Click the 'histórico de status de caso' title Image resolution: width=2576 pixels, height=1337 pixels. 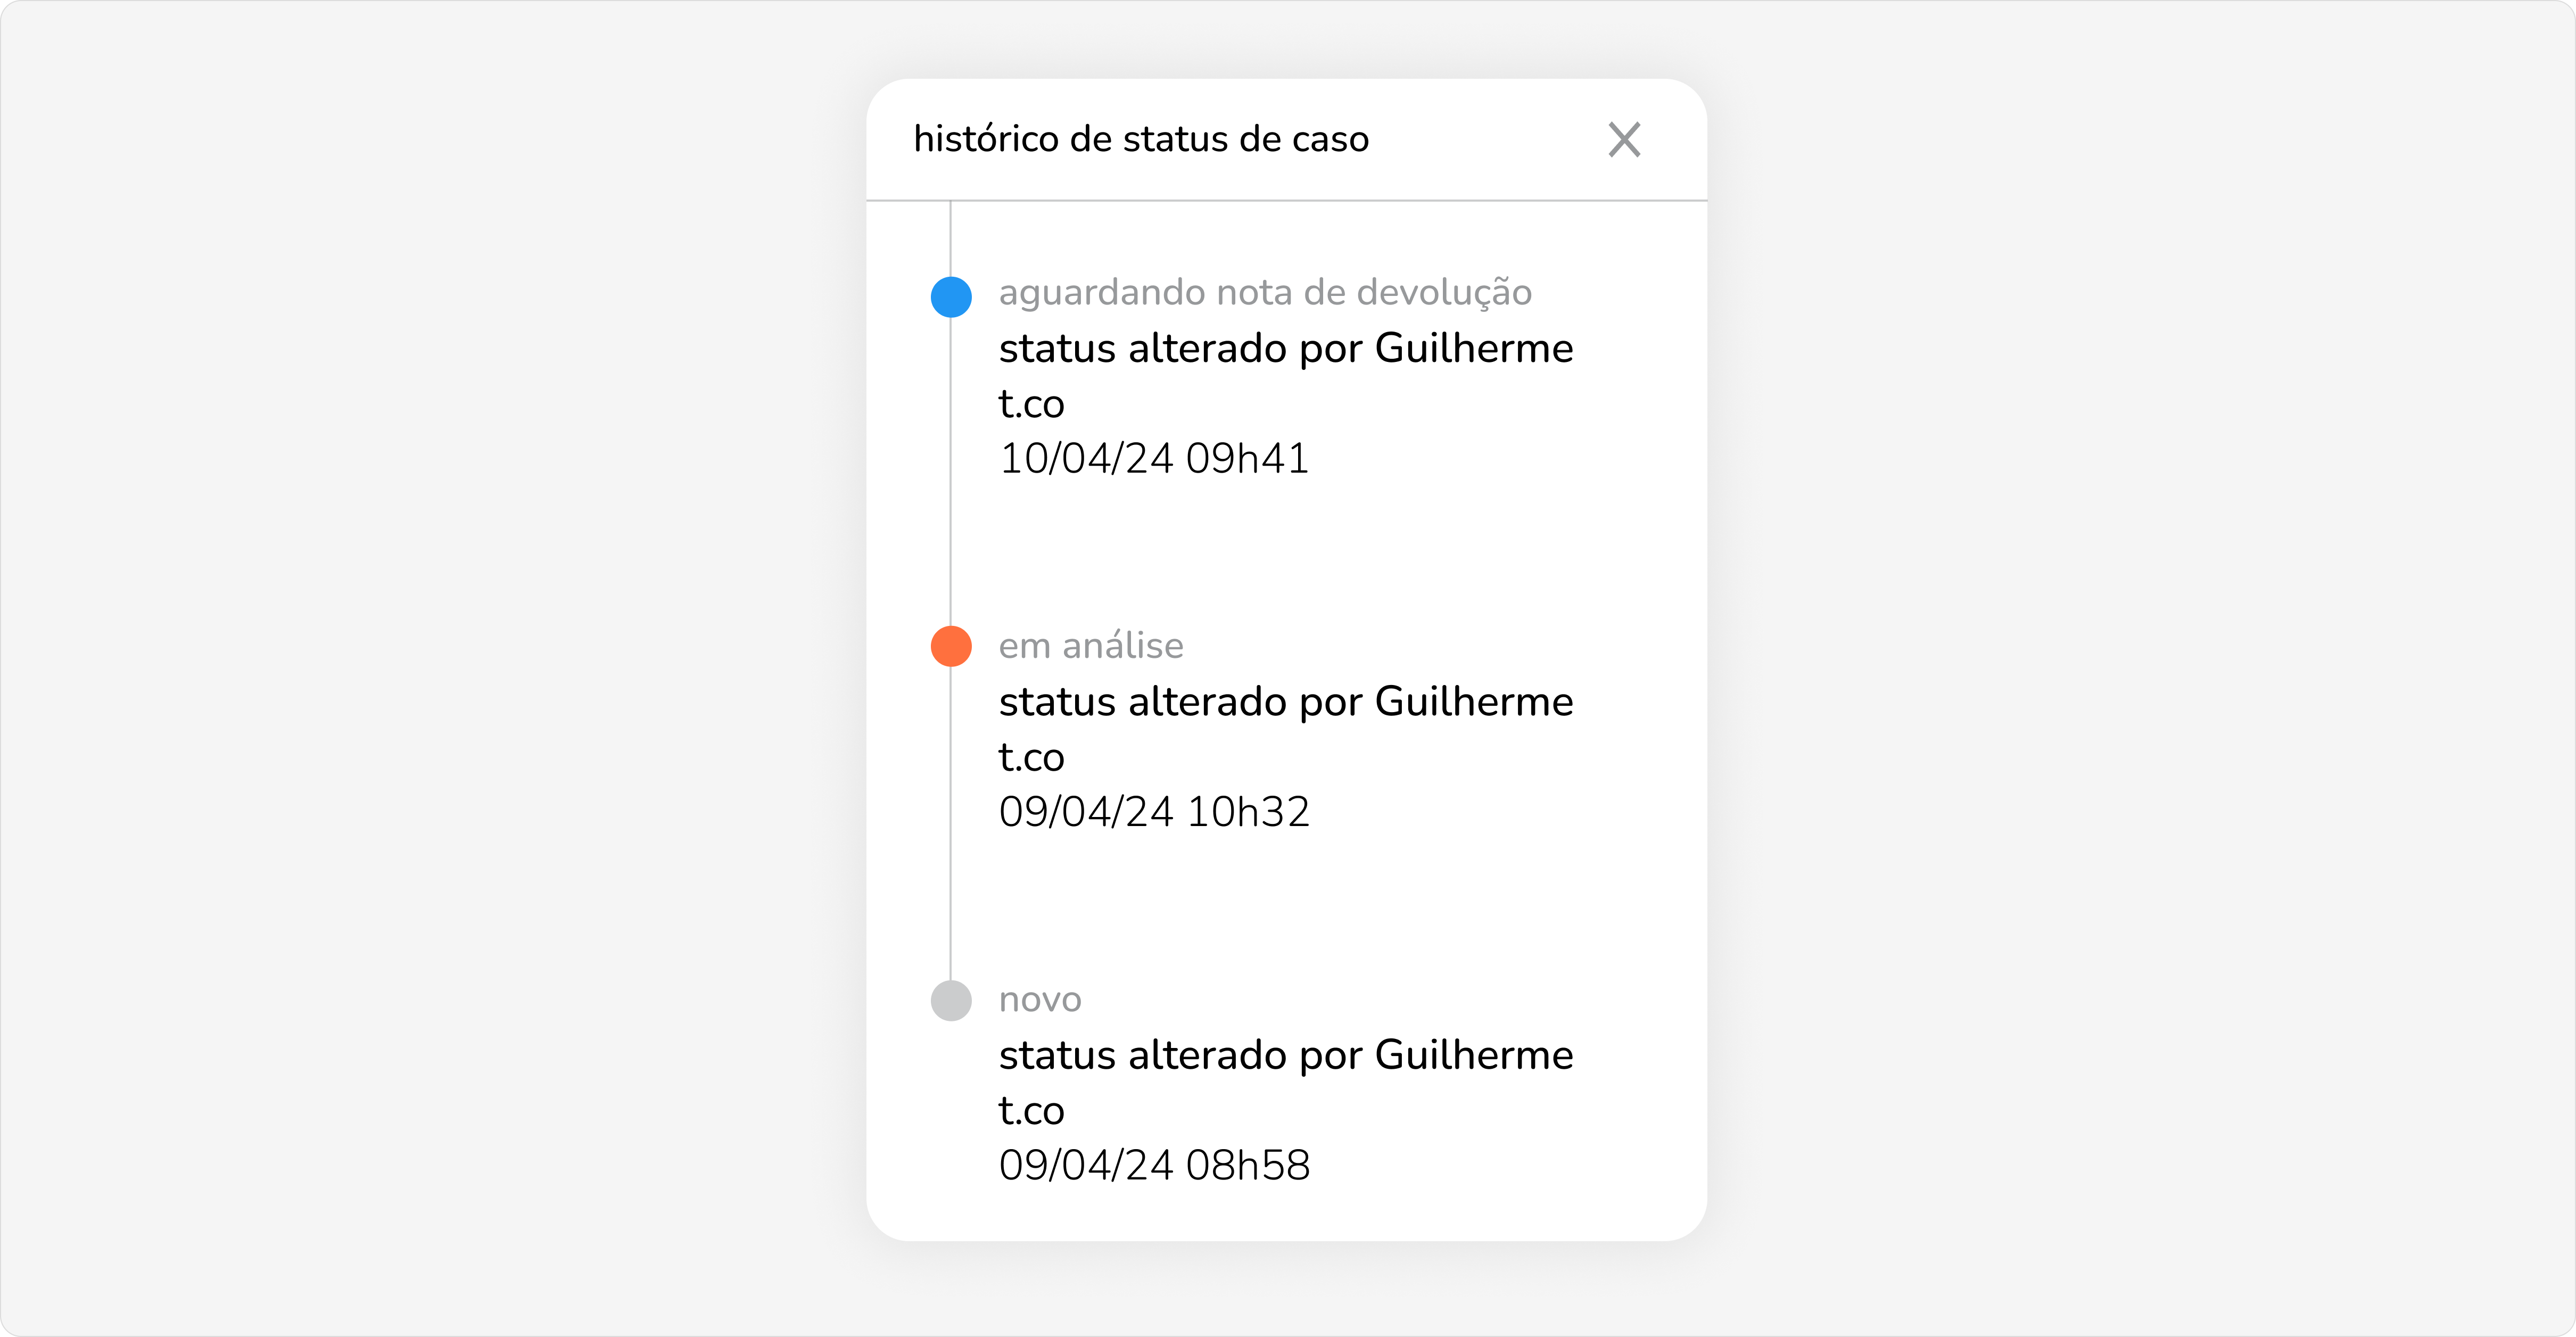coord(1141,139)
